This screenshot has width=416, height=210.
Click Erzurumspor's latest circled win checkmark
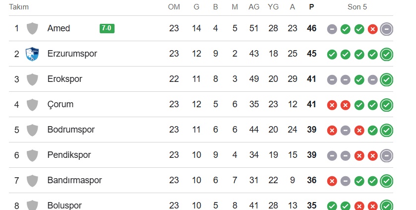[387, 54]
